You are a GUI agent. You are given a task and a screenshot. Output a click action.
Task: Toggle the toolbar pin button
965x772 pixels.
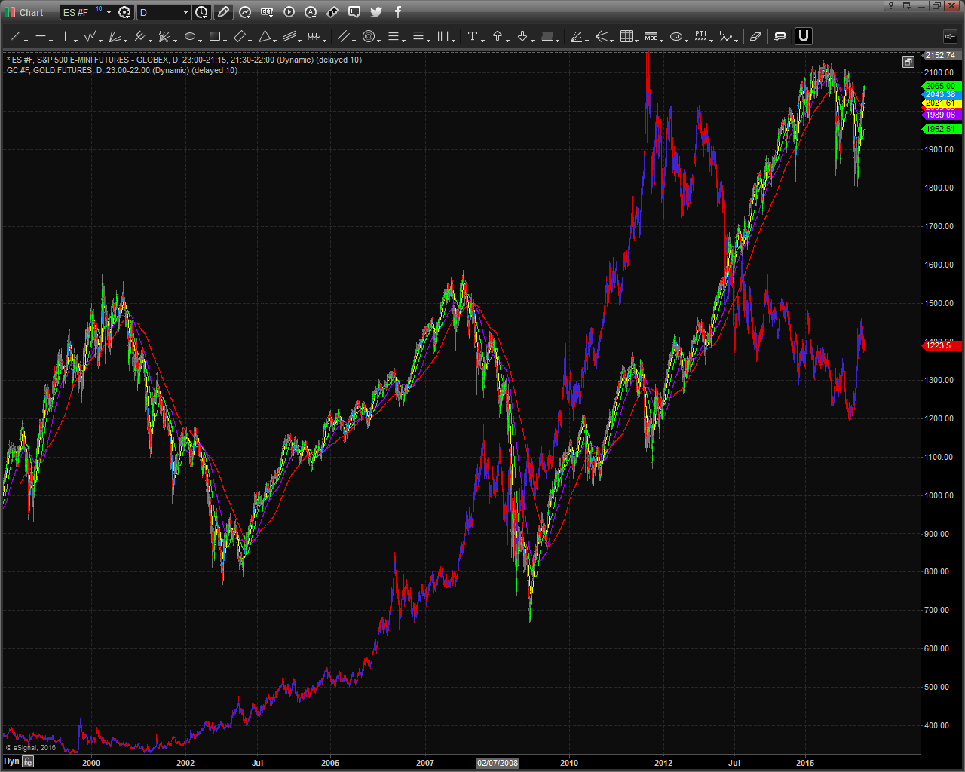(949, 36)
